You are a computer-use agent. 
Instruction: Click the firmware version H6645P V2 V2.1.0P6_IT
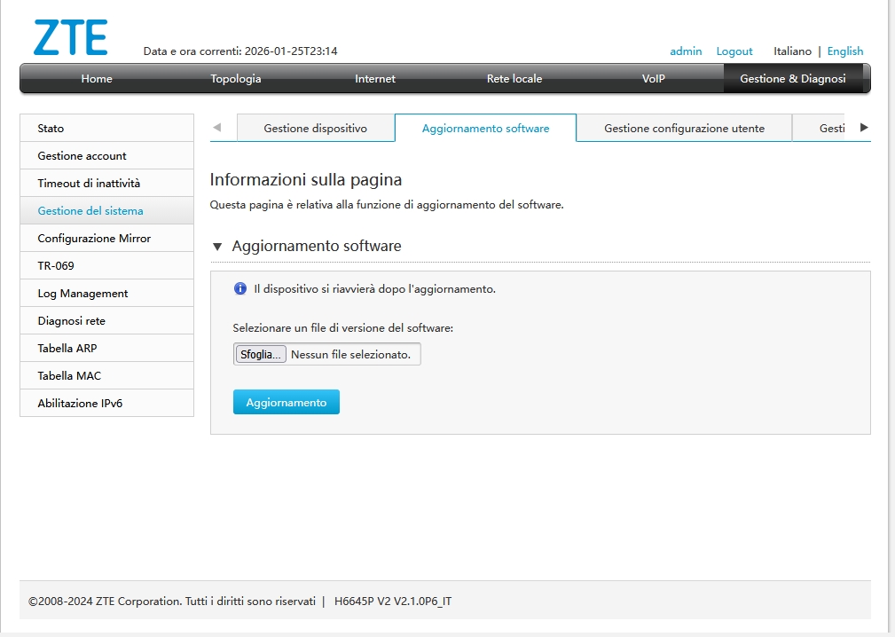pyautogui.click(x=393, y=601)
